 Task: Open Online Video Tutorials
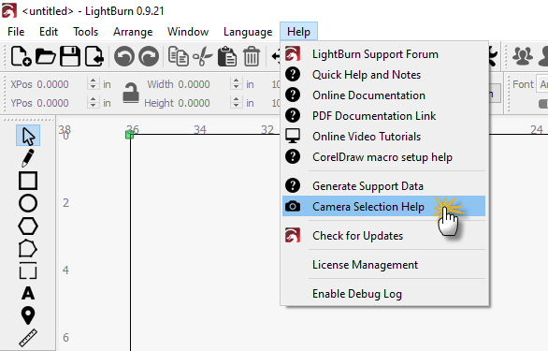tap(383, 137)
